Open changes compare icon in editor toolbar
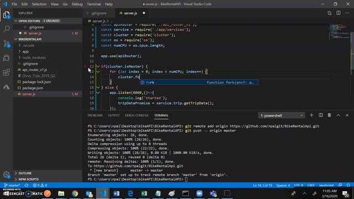Viewport: 354px width, 199px height. click(x=330, y=13)
